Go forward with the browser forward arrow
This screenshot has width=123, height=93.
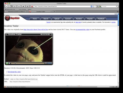(x=9, y=6)
